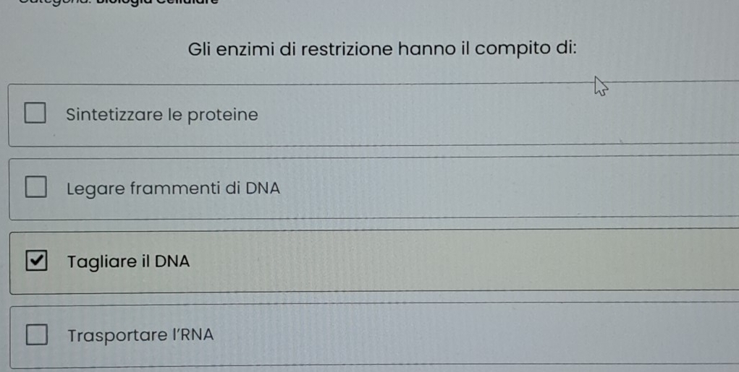Click the "Sintetizzare le proteine" answer text

161,115
